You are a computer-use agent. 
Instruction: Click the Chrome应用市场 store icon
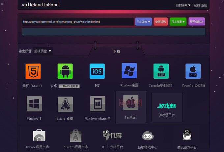coord(39,135)
